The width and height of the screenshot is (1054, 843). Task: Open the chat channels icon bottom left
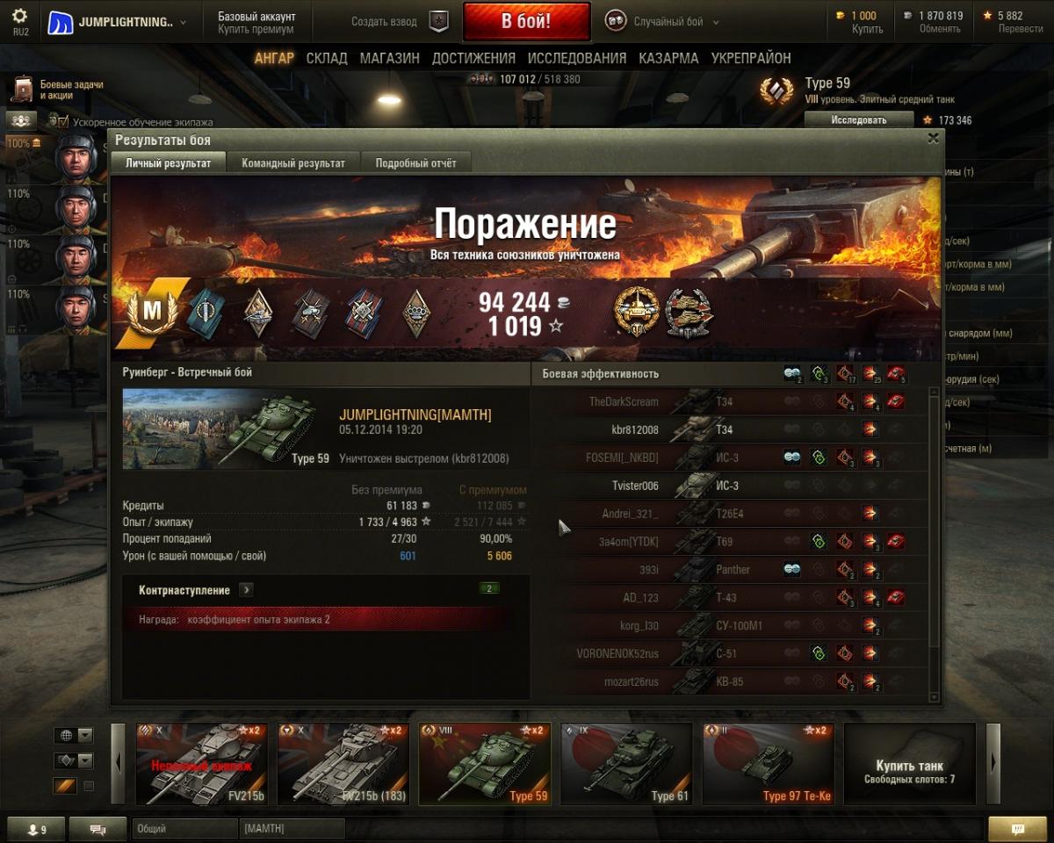coord(97,828)
